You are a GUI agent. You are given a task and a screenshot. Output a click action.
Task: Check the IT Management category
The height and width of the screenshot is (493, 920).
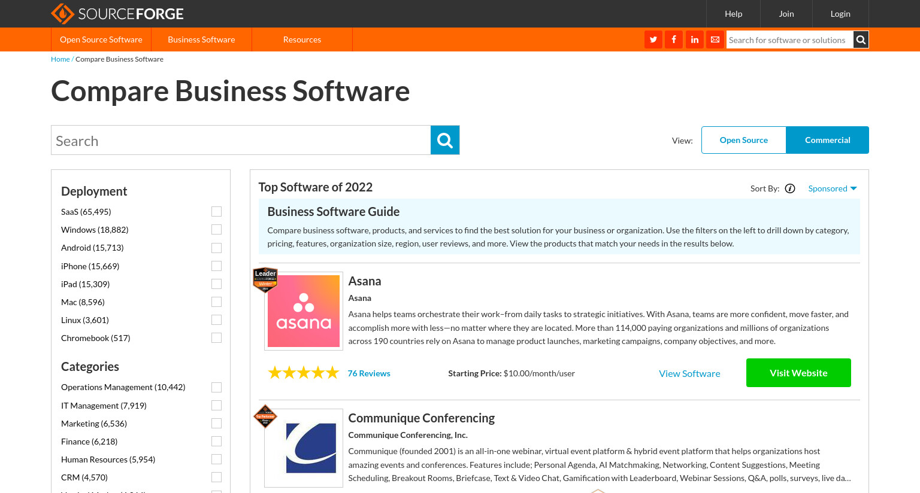click(216, 405)
